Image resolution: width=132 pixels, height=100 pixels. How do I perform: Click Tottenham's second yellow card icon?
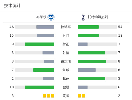click(x=83, y=96)
